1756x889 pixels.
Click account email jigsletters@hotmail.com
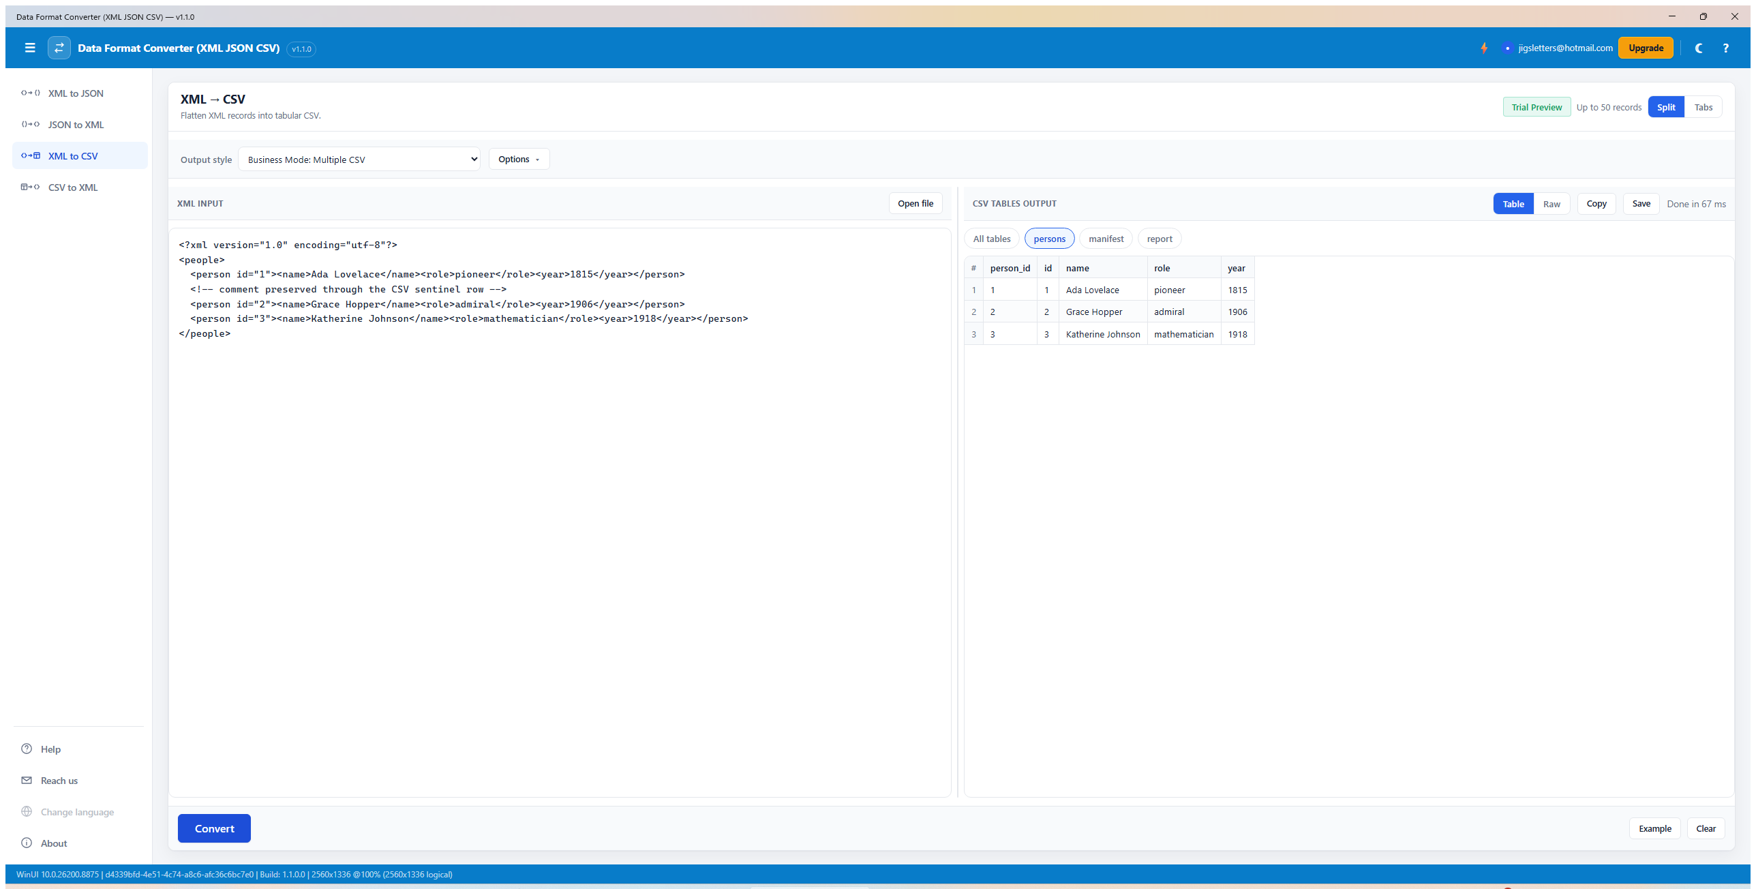tap(1565, 48)
